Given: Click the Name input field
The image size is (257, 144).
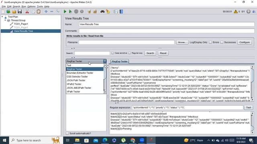Looking at the screenshot, I should [x=167, y=24].
